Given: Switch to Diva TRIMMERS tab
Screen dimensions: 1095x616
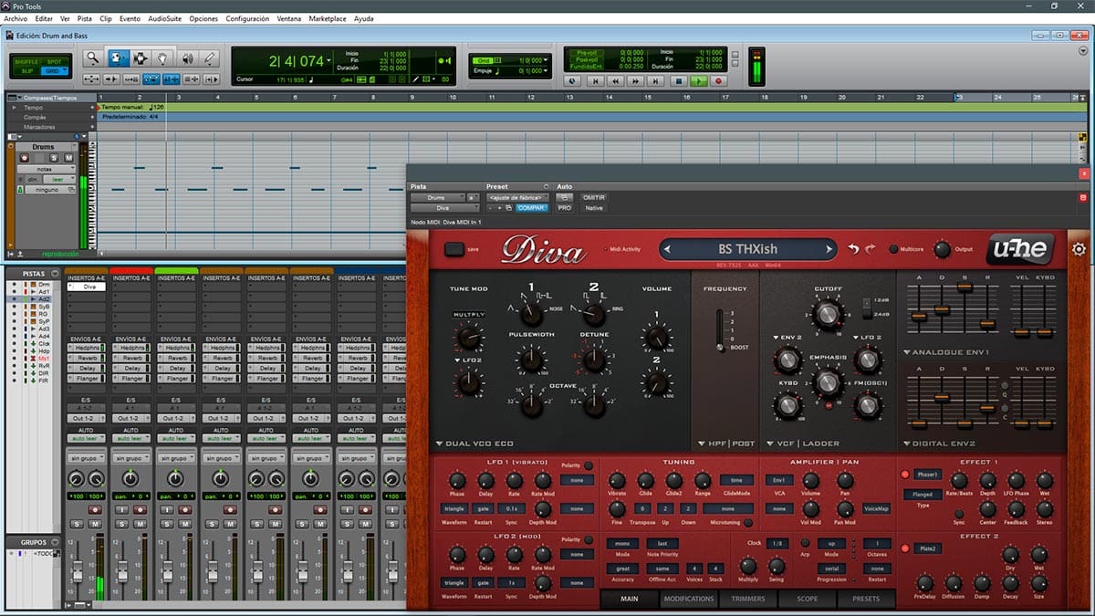Looking at the screenshot, I should (747, 599).
